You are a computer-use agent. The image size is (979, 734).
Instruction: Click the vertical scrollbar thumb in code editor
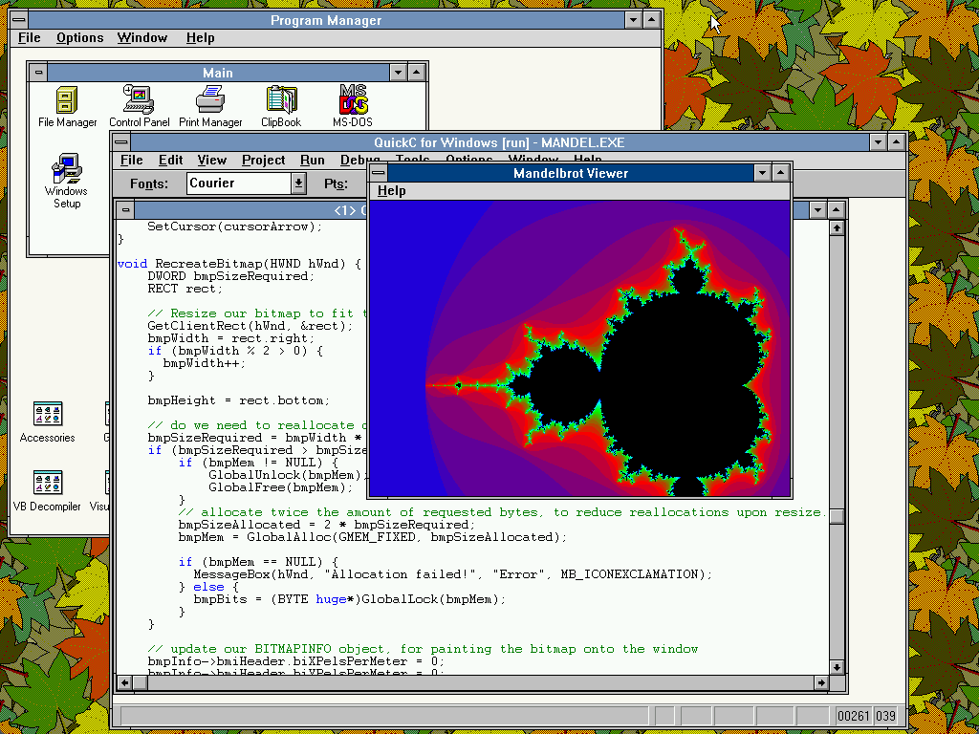838,517
